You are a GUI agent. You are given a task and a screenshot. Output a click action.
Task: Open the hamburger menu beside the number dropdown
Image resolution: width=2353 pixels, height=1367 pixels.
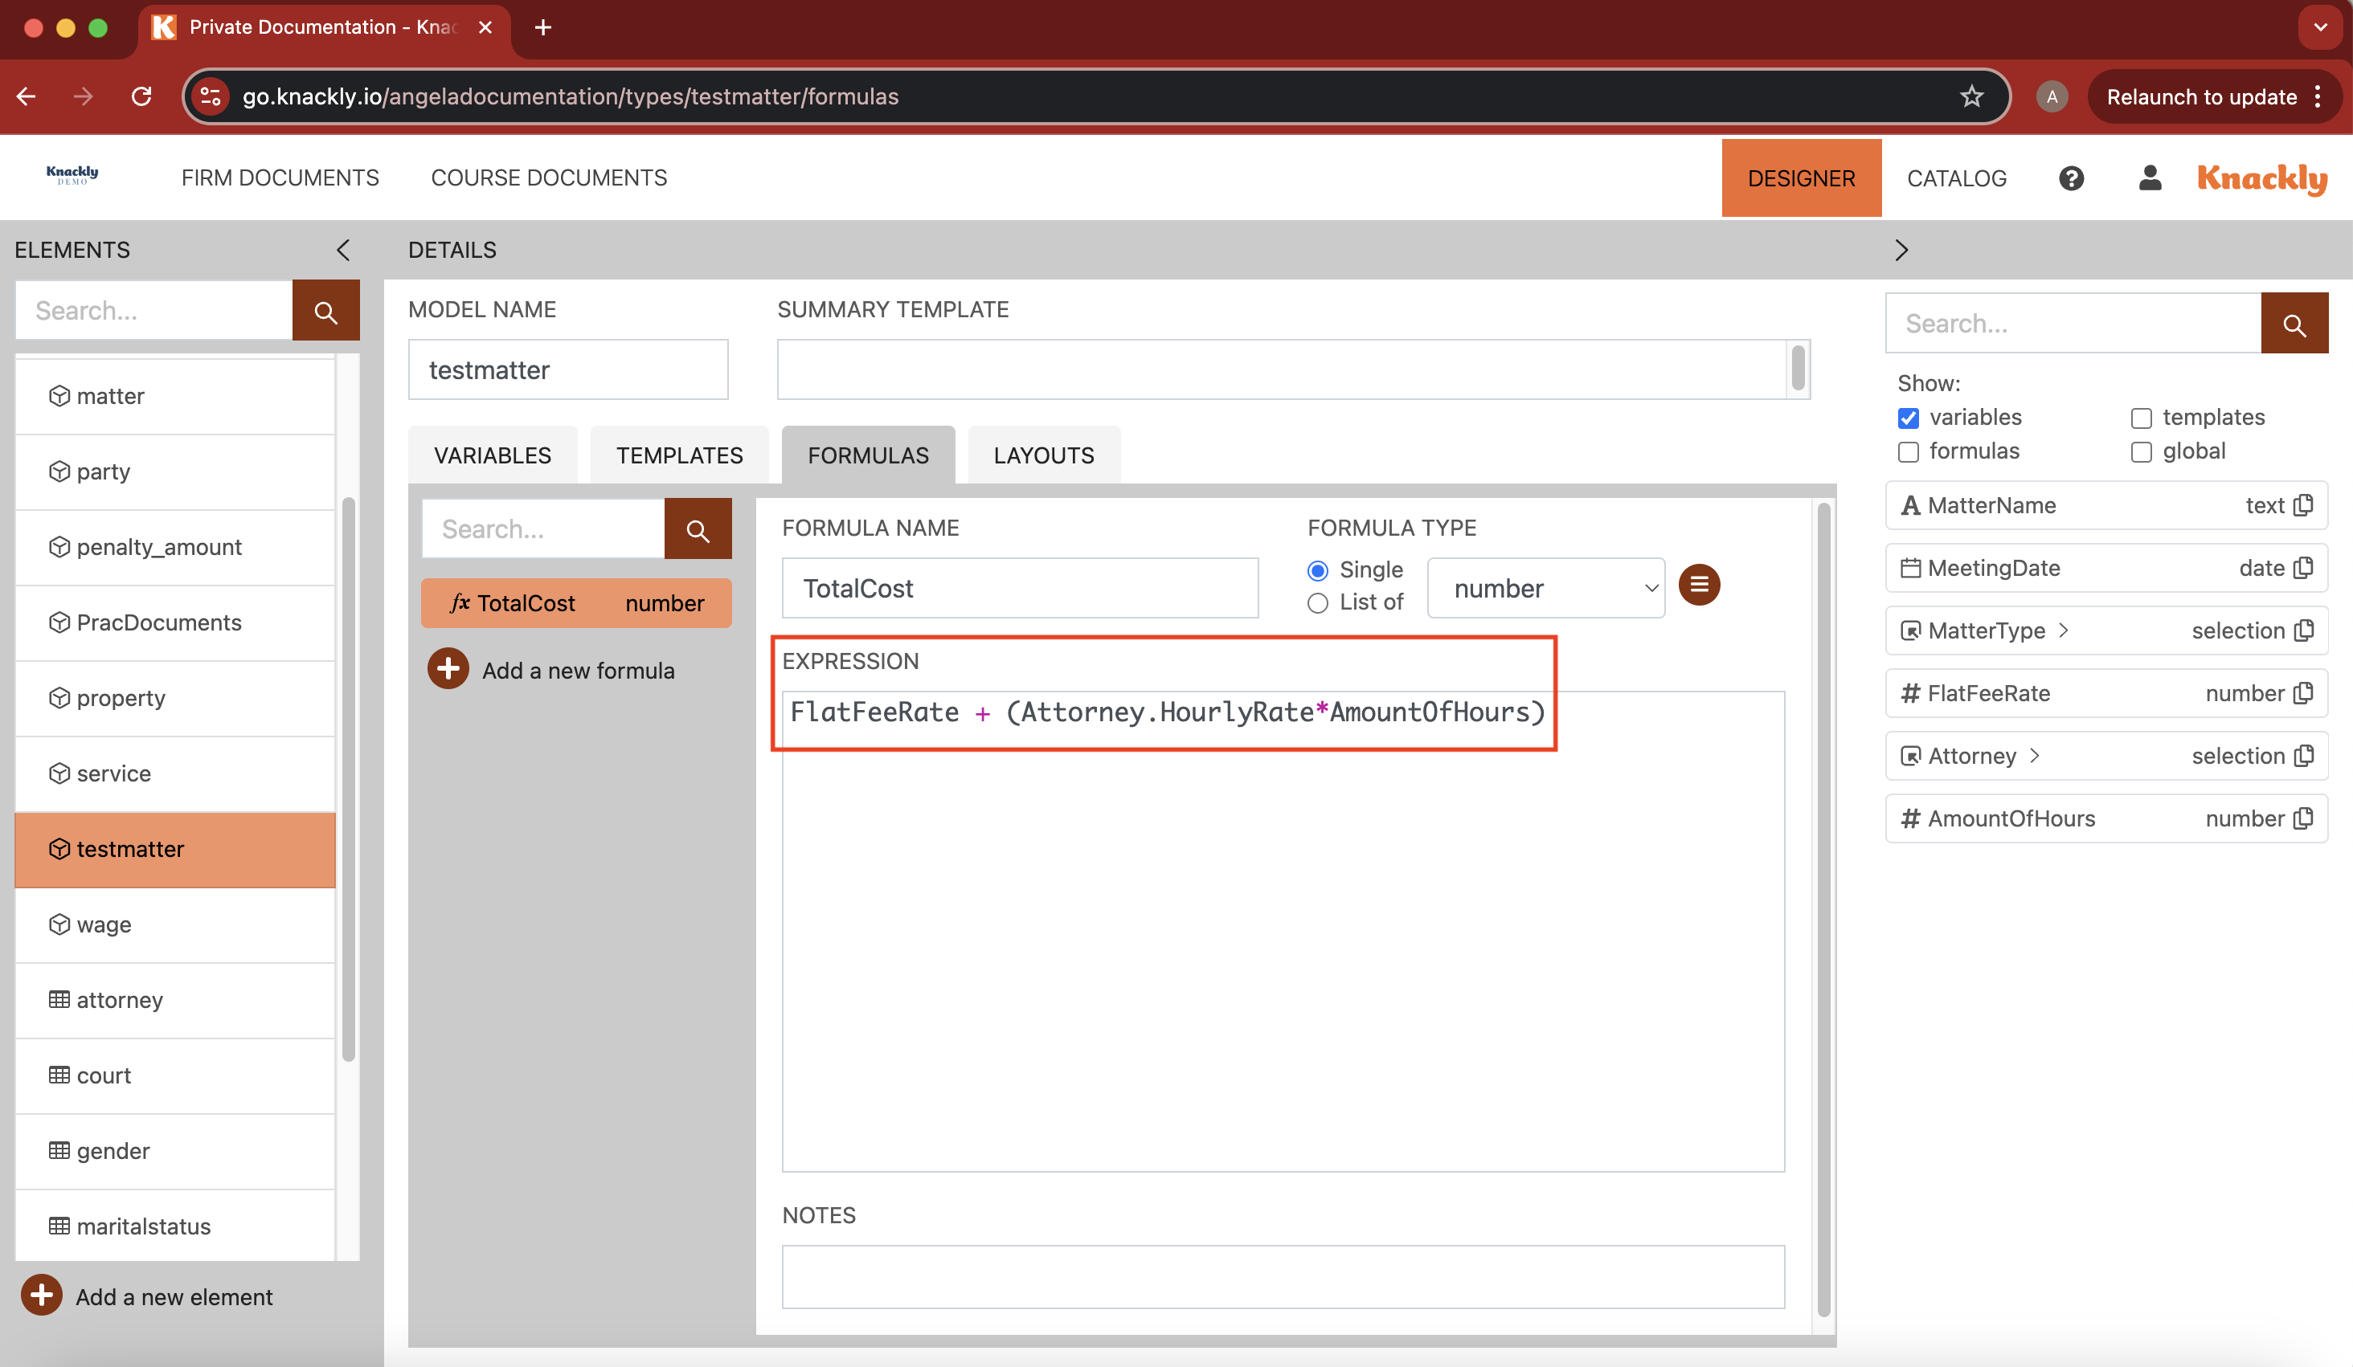pos(1700,585)
